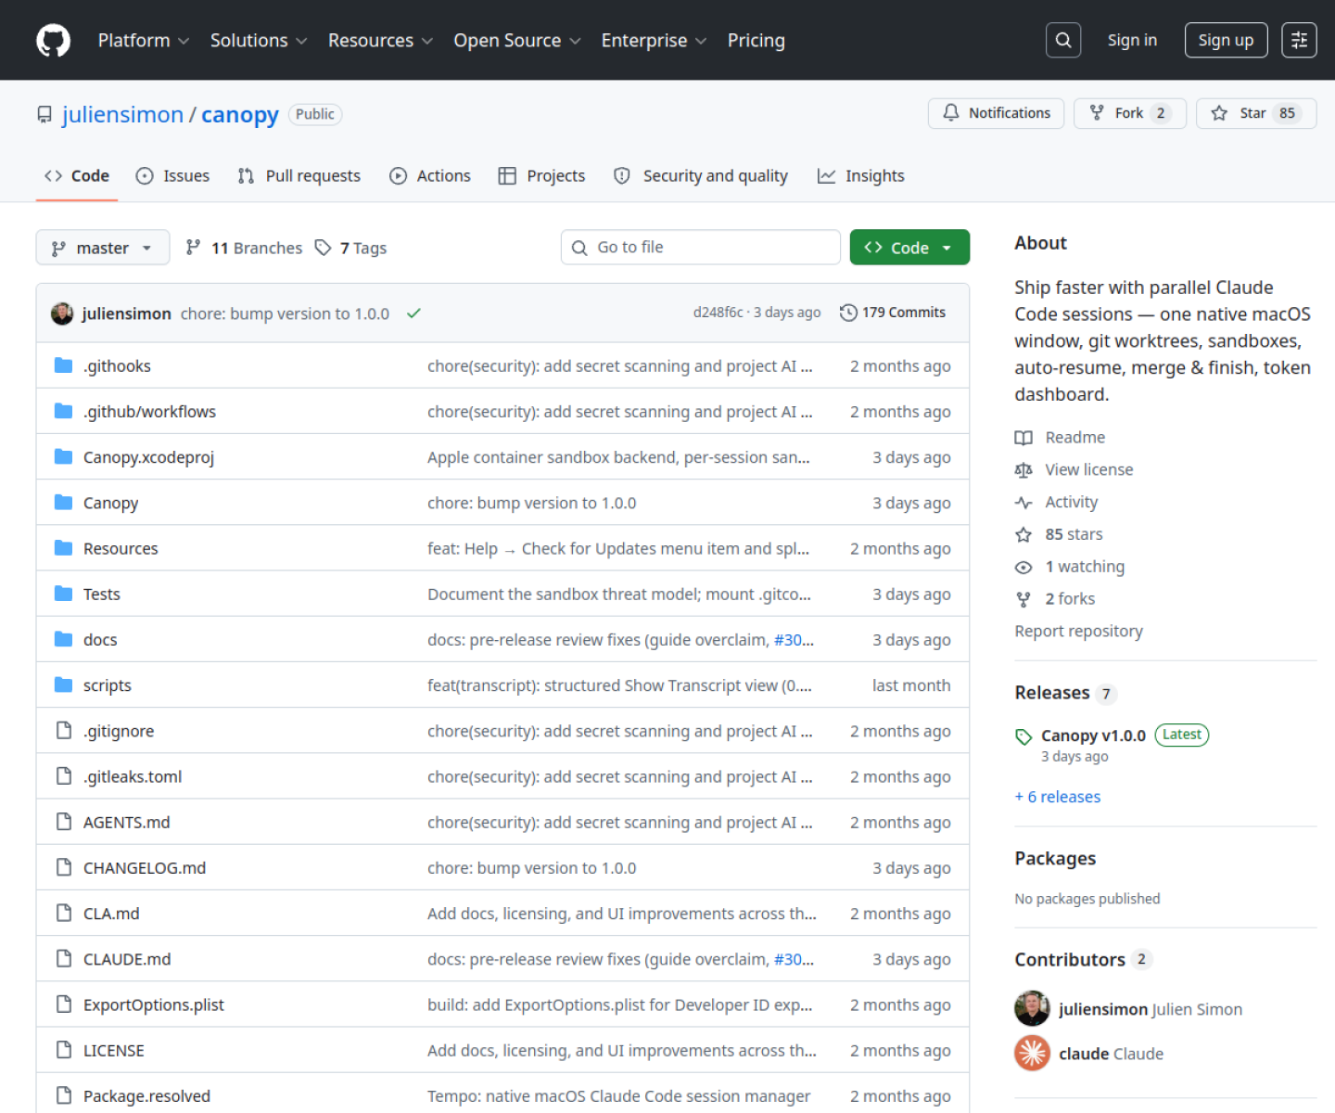View 179 Commits history

click(x=893, y=313)
